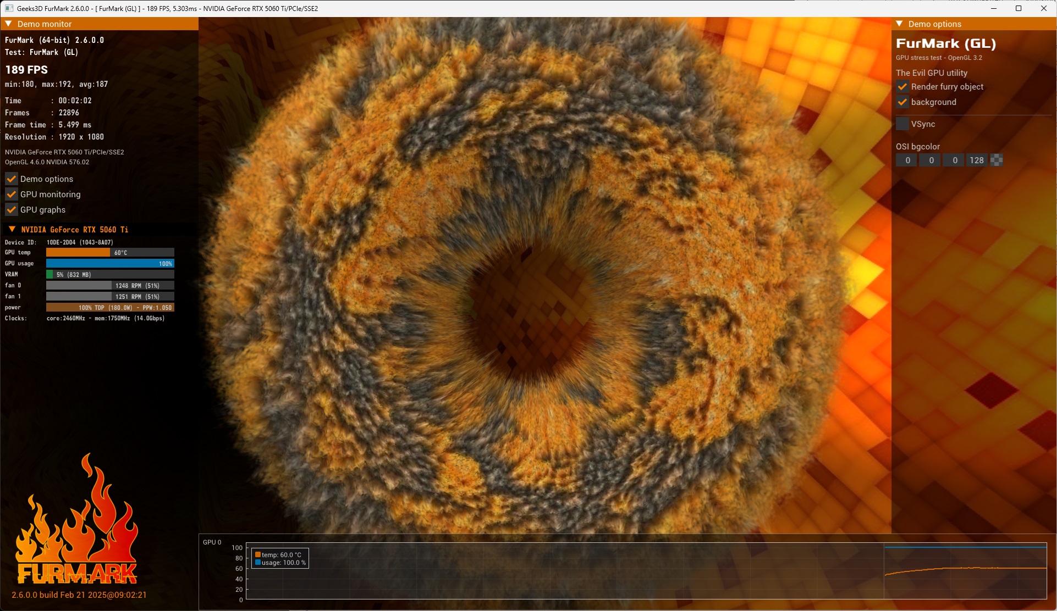This screenshot has width=1057, height=611.
Task: Click the power bar showing 100% TDP
Action: click(110, 307)
